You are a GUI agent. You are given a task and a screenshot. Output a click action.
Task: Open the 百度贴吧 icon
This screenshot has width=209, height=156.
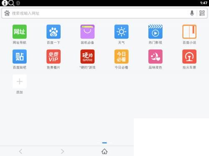point(20,56)
